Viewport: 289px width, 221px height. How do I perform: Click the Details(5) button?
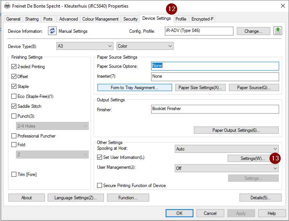click(x=260, y=198)
